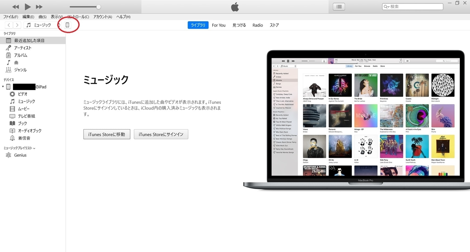Screen dimensions: 470x252
Task: Switch to the ストア tab
Action: (x=274, y=25)
